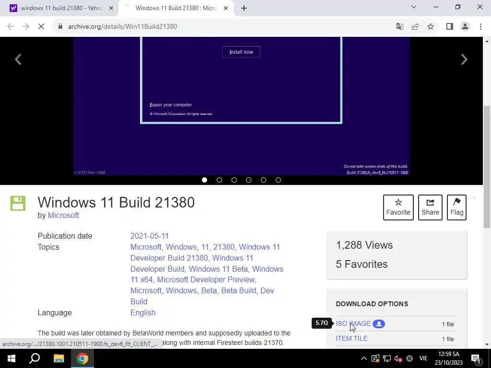This screenshot has height=368, width=491.
Task: Open the network tray icon
Action: click(x=387, y=358)
